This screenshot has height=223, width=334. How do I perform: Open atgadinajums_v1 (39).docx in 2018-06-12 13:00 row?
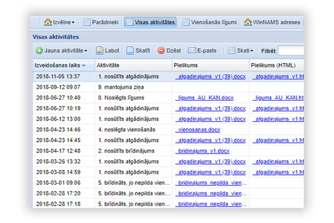(x=210, y=119)
